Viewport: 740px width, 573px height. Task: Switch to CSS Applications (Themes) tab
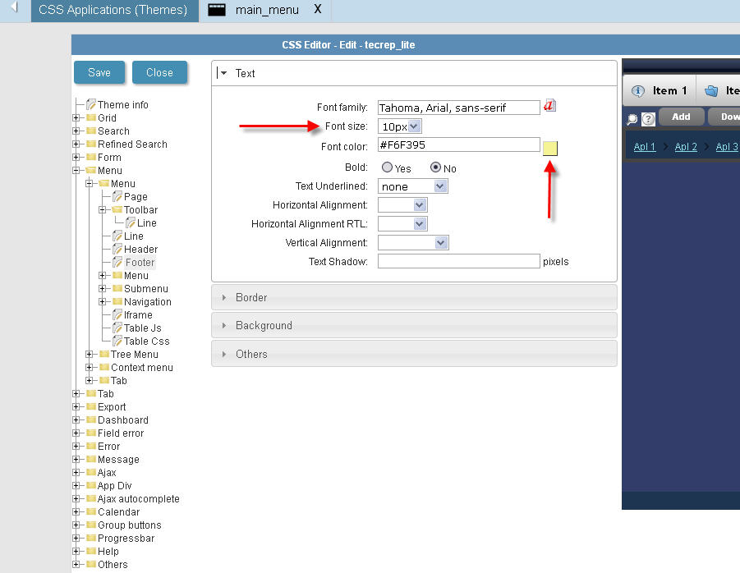pos(115,10)
